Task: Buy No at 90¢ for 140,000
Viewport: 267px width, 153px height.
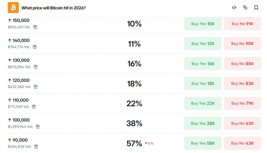Action: pos(242,44)
